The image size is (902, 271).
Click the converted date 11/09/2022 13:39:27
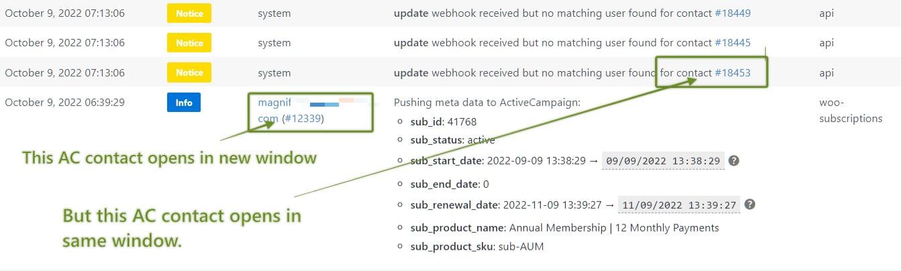point(679,205)
